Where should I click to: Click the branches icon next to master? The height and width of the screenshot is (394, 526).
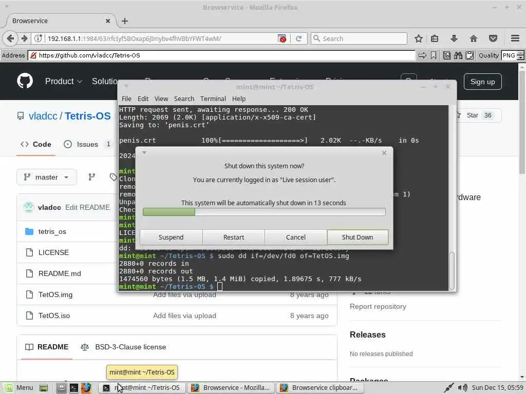click(x=91, y=177)
